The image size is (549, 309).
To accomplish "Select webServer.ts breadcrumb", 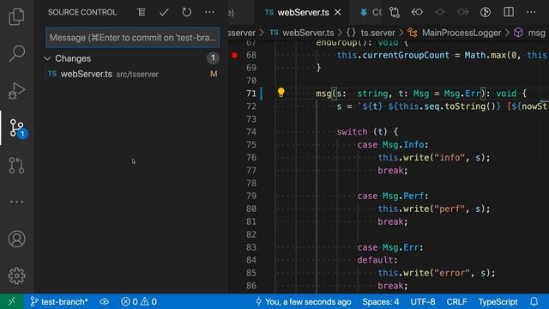I will point(302,33).
